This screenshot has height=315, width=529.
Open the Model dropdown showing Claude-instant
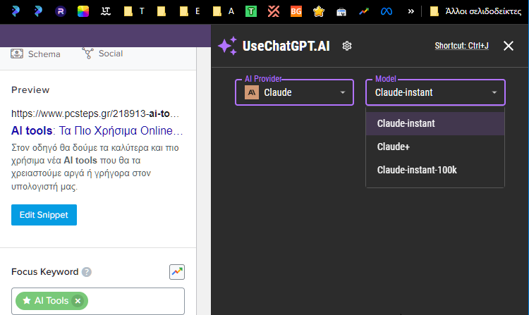(x=436, y=92)
